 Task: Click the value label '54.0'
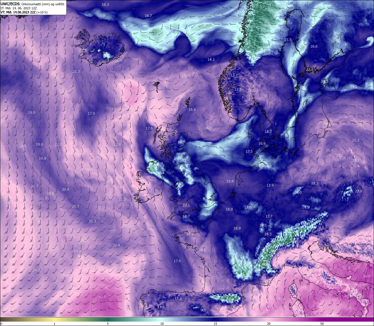pyautogui.click(x=367, y=276)
